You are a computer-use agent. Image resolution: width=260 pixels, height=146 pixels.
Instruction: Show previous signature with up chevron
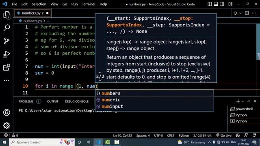coord(100,73)
